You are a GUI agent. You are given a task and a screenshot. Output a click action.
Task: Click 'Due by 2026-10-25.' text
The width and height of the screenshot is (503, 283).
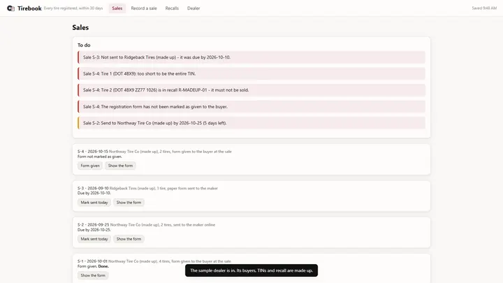pos(94,230)
